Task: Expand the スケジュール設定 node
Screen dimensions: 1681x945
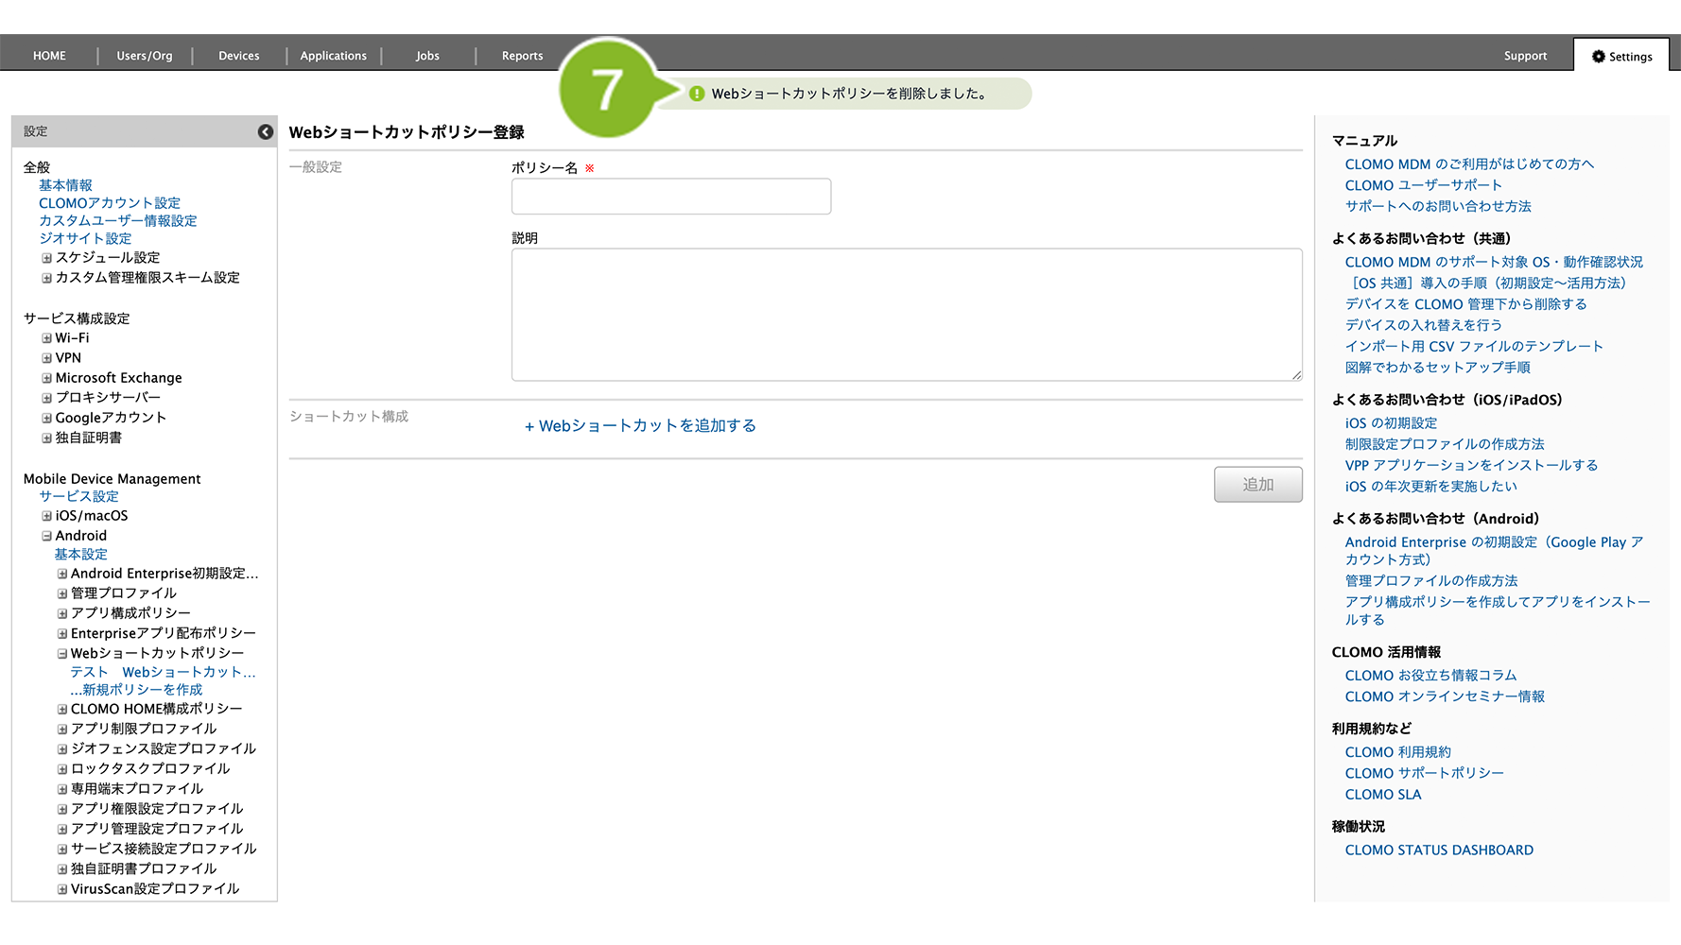Action: click(x=46, y=258)
